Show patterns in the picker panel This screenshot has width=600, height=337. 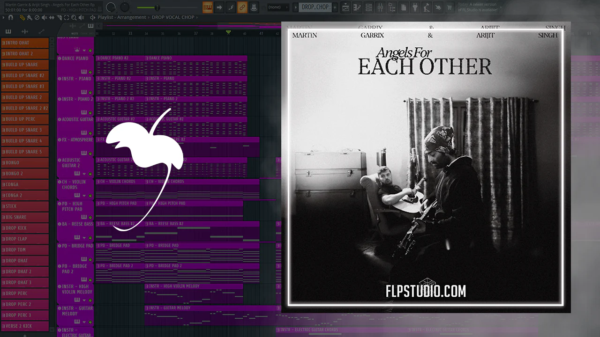(8, 31)
